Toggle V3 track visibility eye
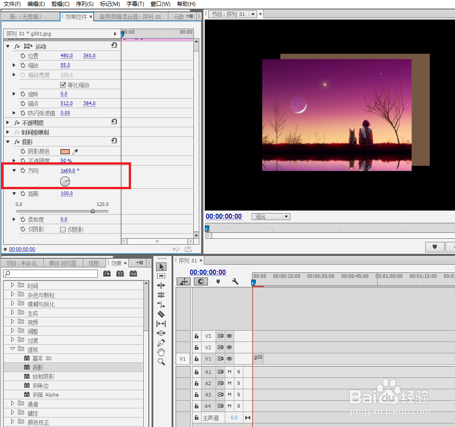 [229, 336]
